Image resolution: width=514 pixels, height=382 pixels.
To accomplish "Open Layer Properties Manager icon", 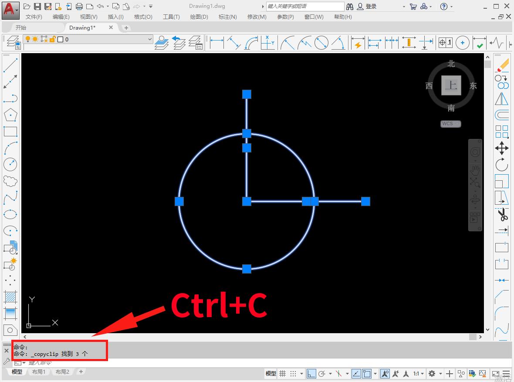I will click(x=13, y=43).
